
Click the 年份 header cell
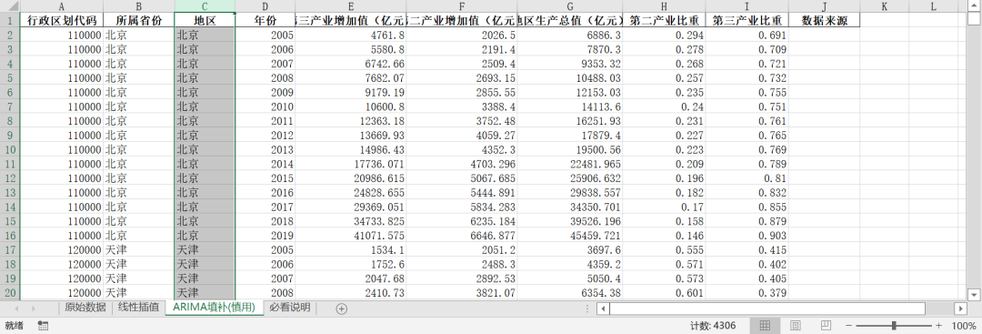[x=265, y=20]
